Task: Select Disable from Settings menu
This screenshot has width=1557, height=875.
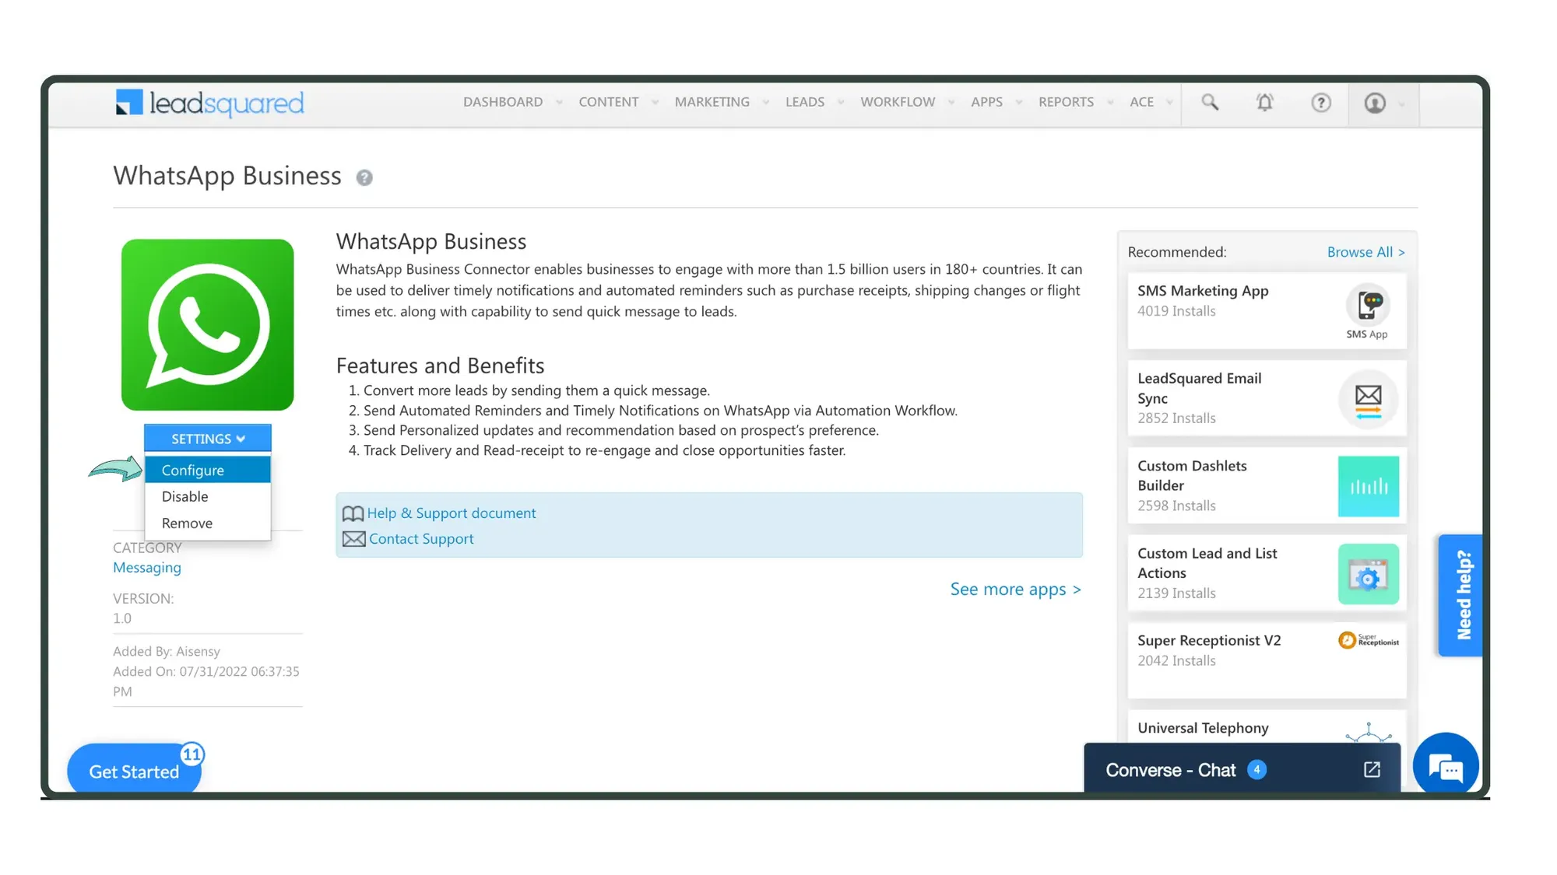Action: (x=208, y=496)
